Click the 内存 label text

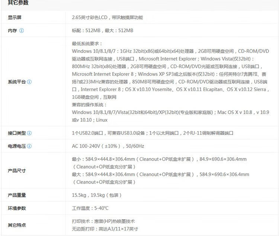pyautogui.click(x=12, y=30)
